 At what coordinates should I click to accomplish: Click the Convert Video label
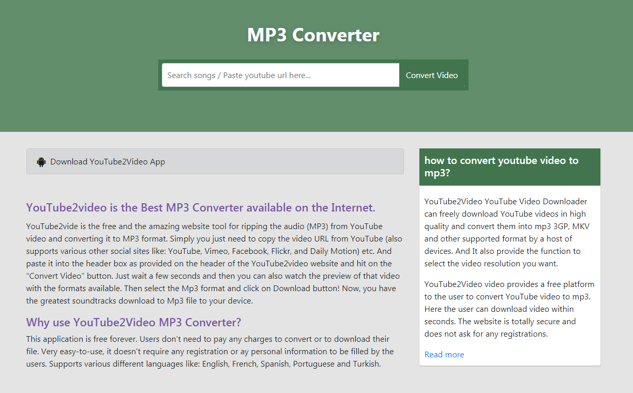click(x=431, y=75)
